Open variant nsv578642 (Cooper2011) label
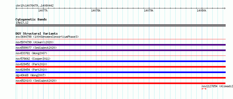 pos(33,59)
